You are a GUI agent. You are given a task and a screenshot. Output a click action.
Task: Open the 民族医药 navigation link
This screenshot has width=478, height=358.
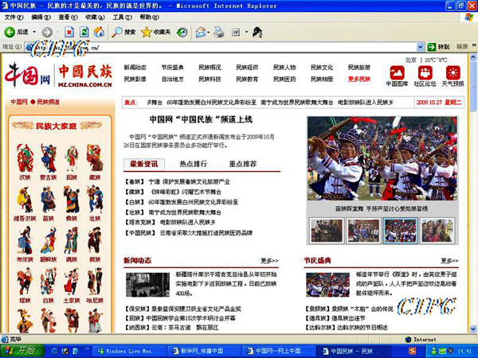[x=284, y=79]
